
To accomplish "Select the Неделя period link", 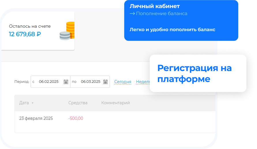I will click(x=143, y=82).
